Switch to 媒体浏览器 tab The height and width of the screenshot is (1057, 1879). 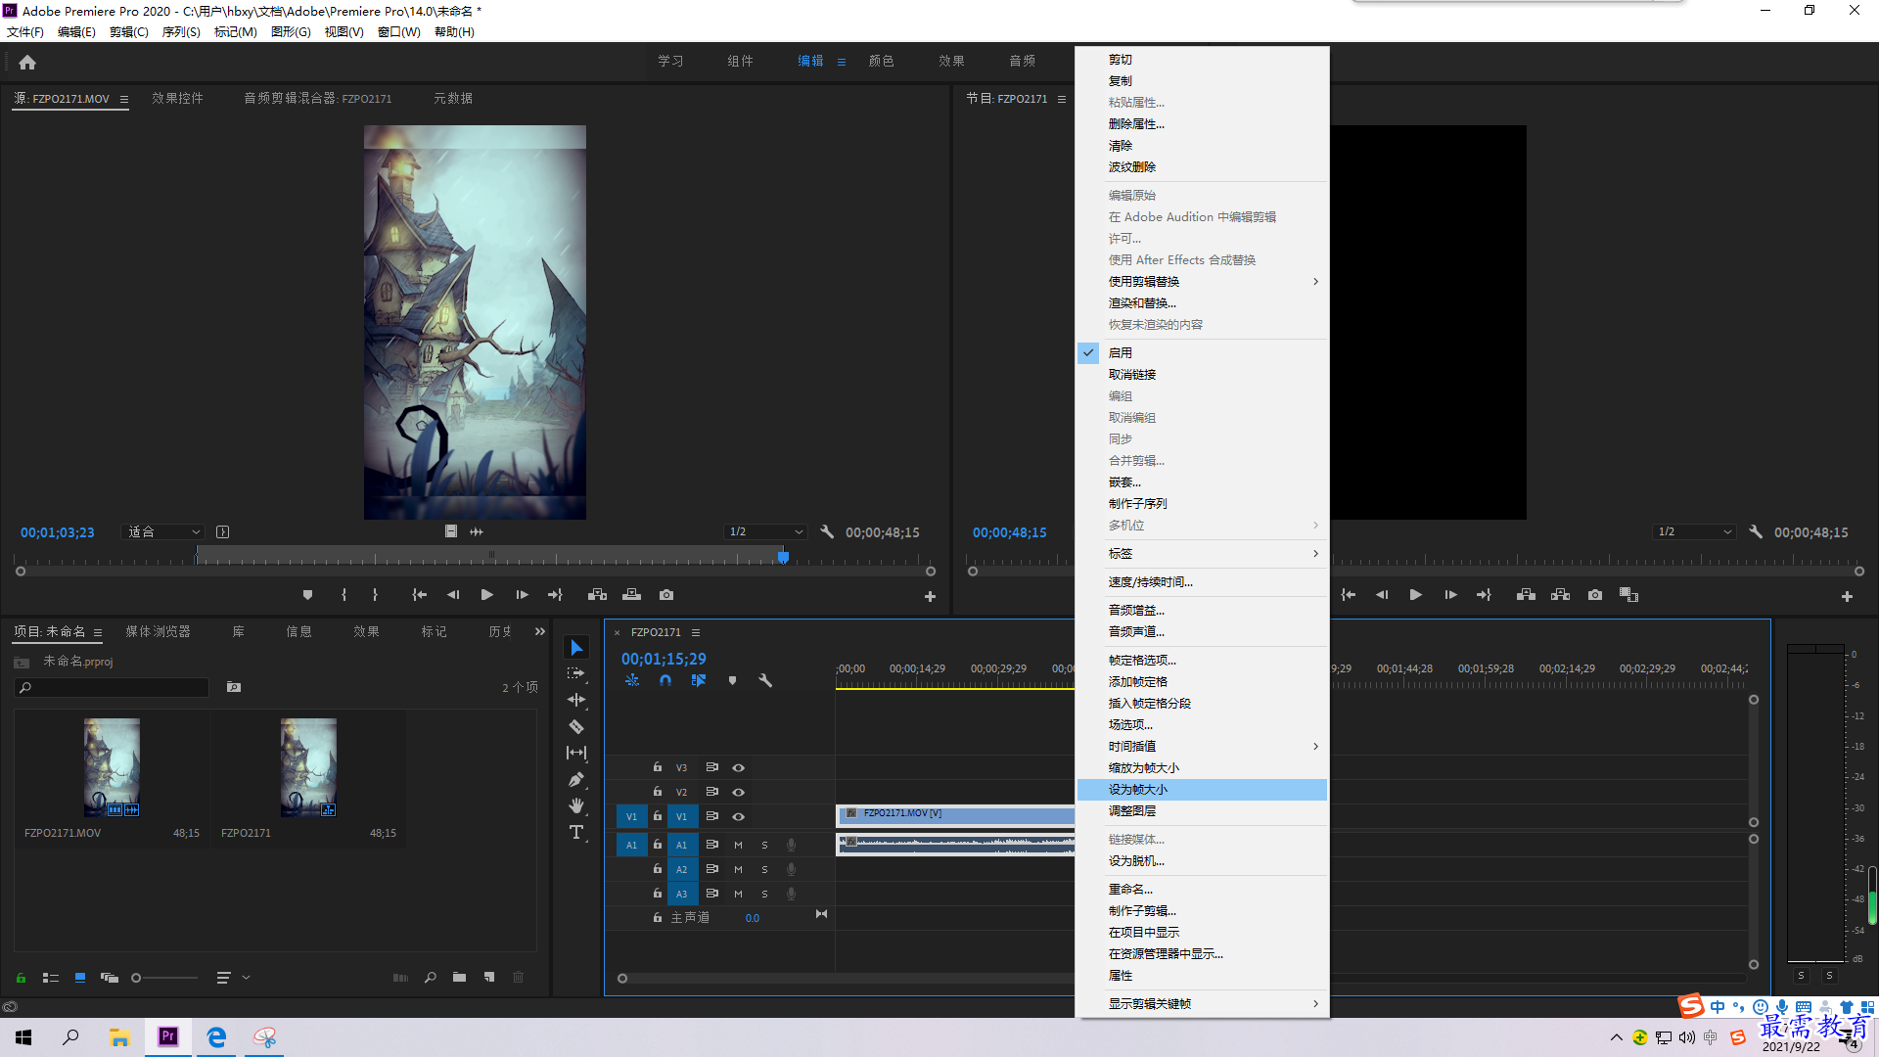[x=158, y=632]
